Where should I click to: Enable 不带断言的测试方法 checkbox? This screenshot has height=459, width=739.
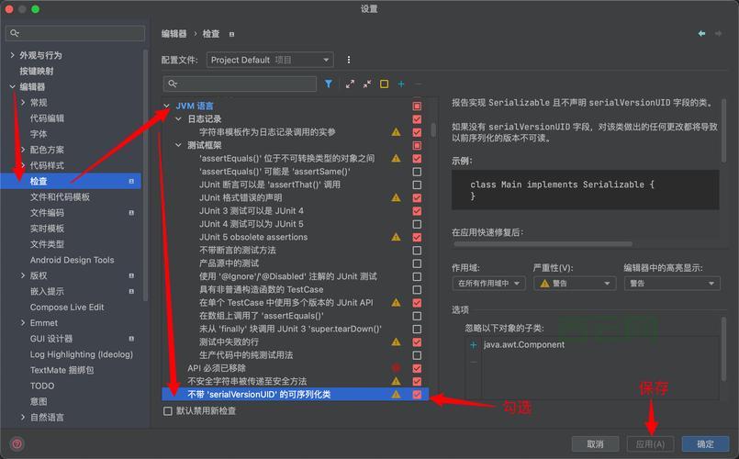tap(417, 251)
